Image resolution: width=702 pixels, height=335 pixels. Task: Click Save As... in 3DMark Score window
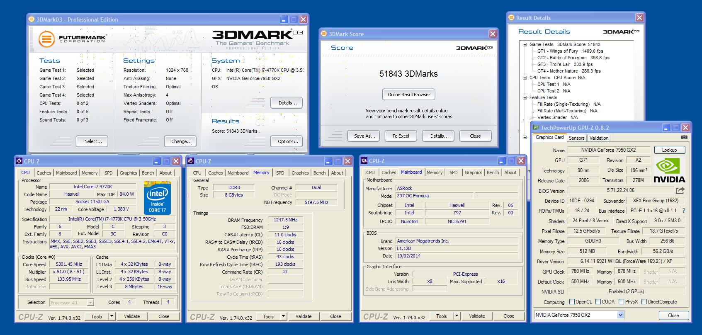click(364, 136)
